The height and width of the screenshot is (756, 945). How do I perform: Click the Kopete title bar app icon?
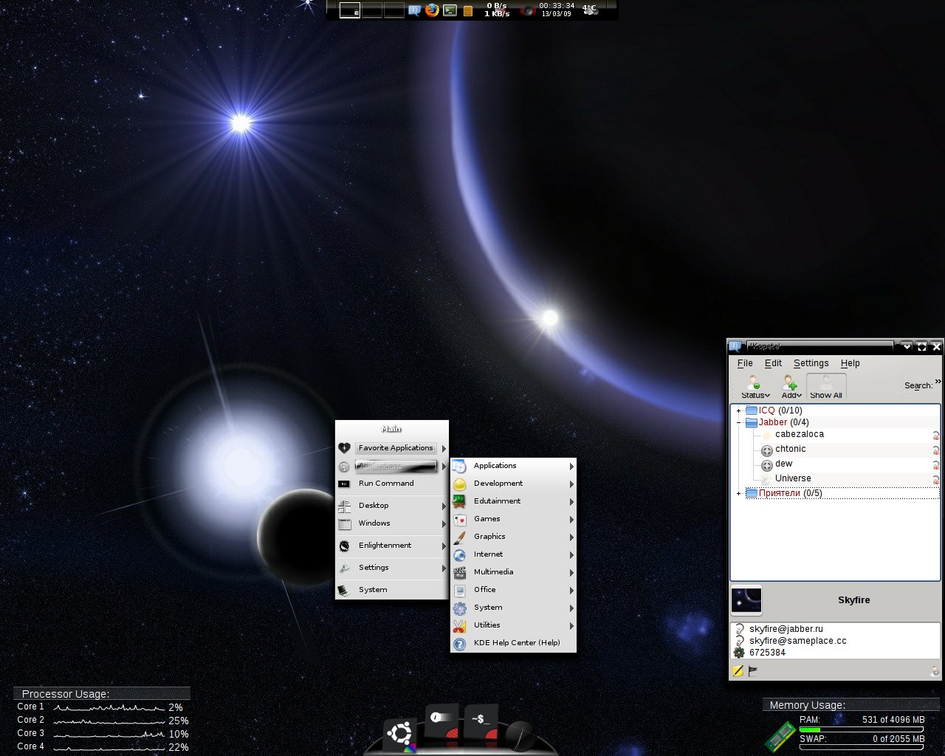click(735, 346)
